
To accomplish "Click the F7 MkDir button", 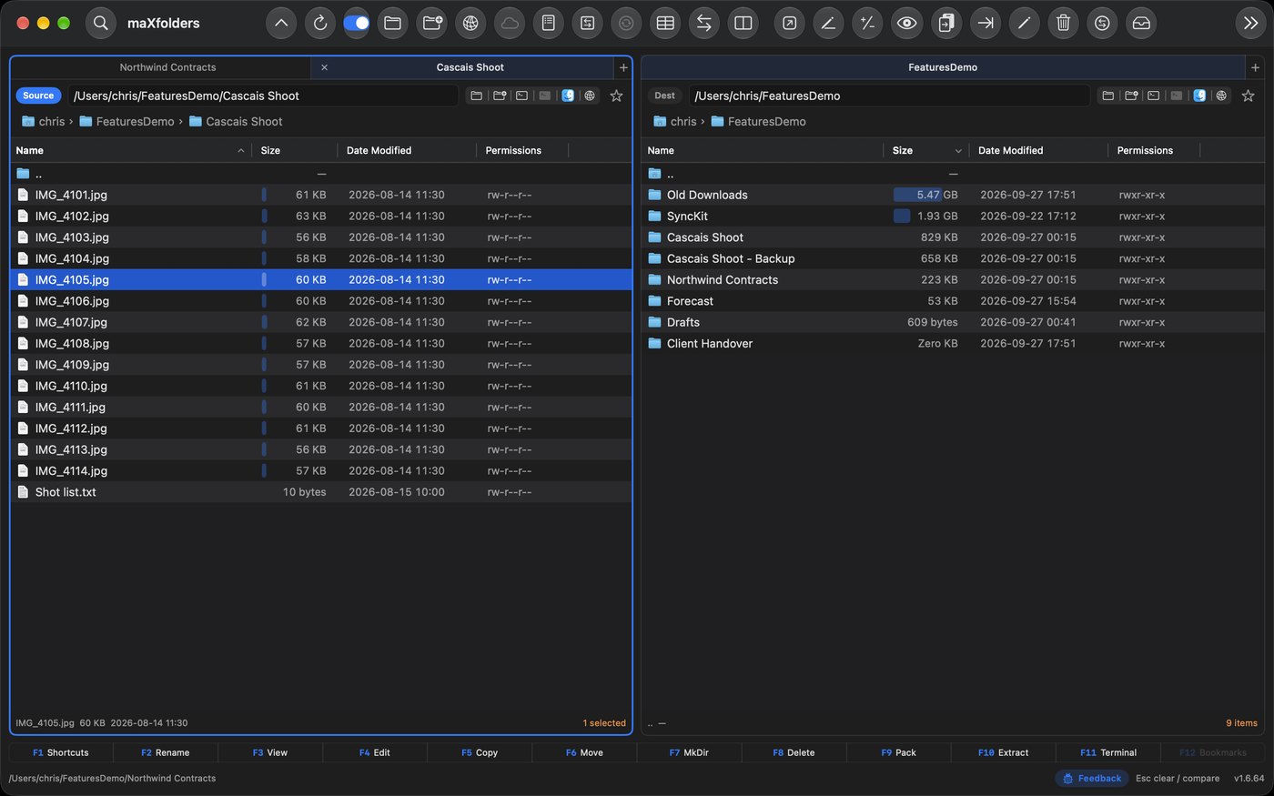I will (x=689, y=752).
